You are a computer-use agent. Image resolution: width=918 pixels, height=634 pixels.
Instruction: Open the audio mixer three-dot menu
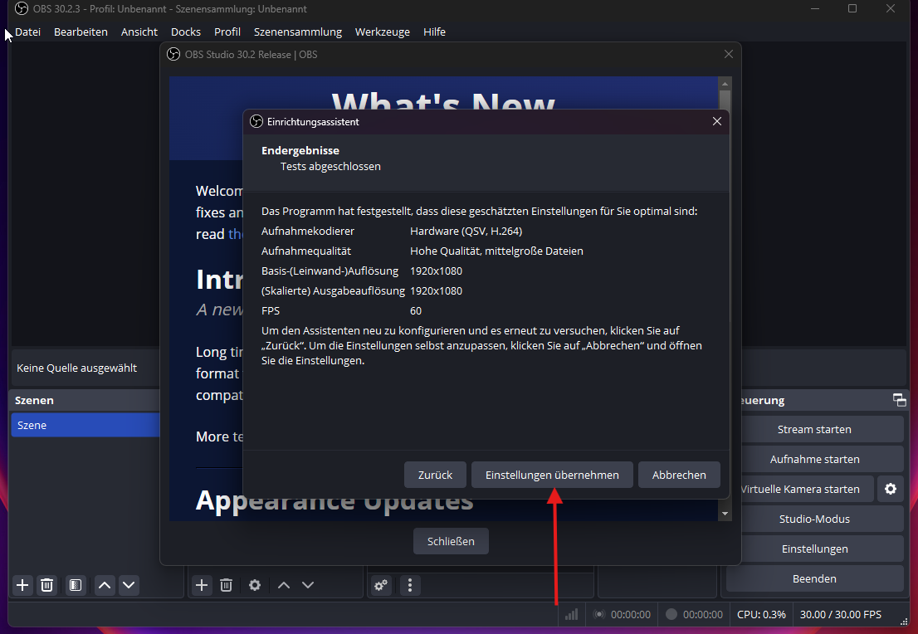tap(410, 585)
